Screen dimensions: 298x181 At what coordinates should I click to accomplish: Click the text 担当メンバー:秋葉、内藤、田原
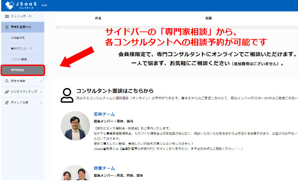click(118, 176)
